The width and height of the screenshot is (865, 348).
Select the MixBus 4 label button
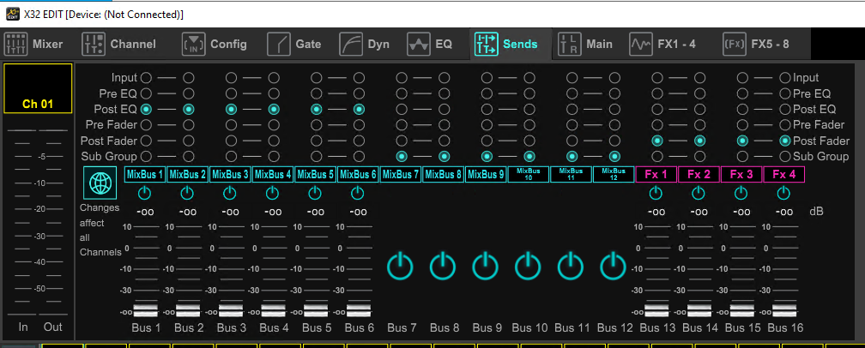273,175
